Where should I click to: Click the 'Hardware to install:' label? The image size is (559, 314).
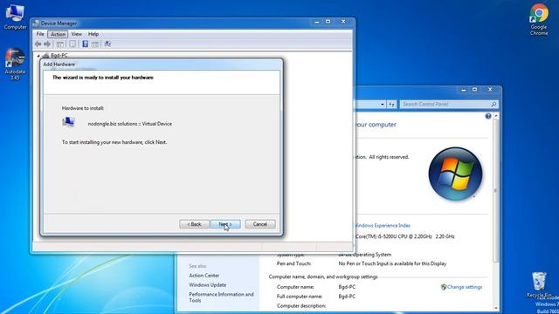(x=83, y=108)
